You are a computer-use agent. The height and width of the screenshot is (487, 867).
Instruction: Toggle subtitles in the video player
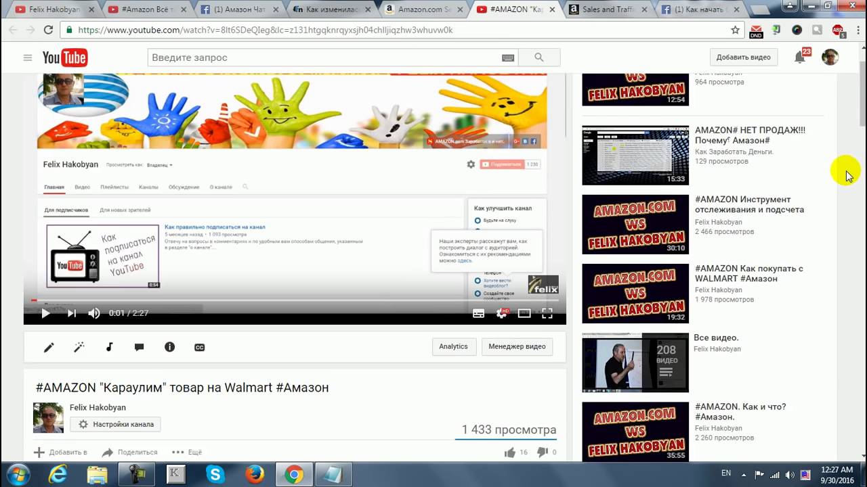click(x=478, y=313)
